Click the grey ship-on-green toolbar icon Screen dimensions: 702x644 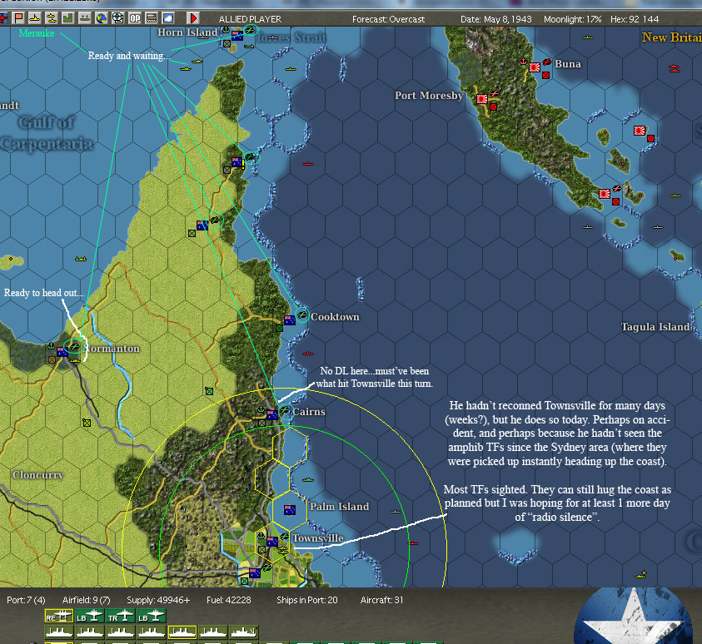pyautogui.click(x=85, y=18)
